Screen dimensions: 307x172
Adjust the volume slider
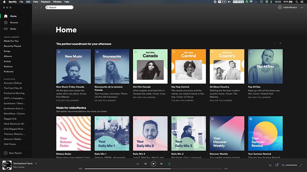point(291,165)
